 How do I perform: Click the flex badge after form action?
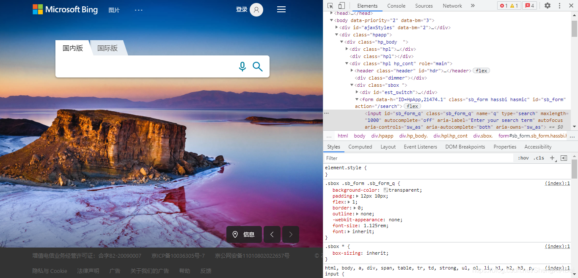click(x=413, y=106)
